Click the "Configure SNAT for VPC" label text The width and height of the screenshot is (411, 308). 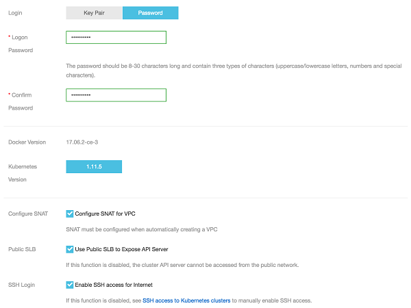[x=110, y=214]
